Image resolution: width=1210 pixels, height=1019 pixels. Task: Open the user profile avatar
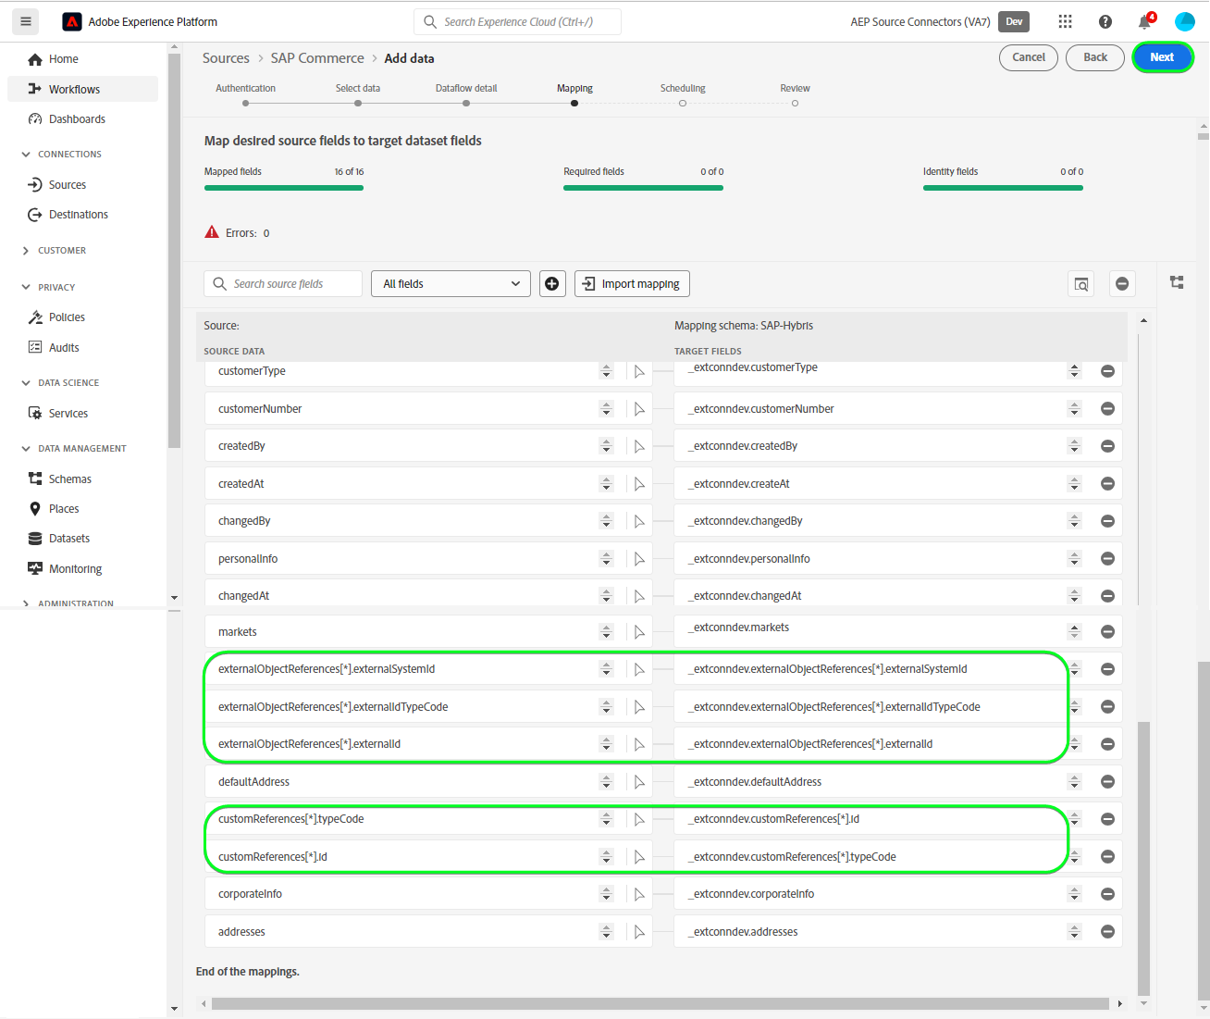pyautogui.click(x=1185, y=21)
